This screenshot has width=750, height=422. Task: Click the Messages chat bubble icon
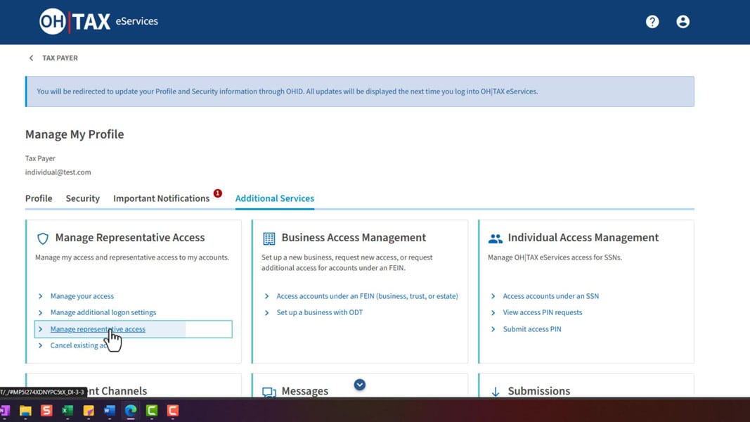[x=269, y=392]
